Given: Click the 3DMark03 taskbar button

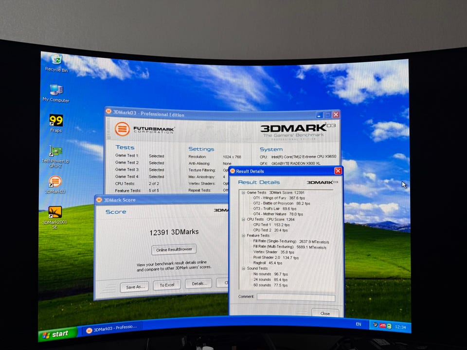Looking at the screenshot, I should [112, 329].
